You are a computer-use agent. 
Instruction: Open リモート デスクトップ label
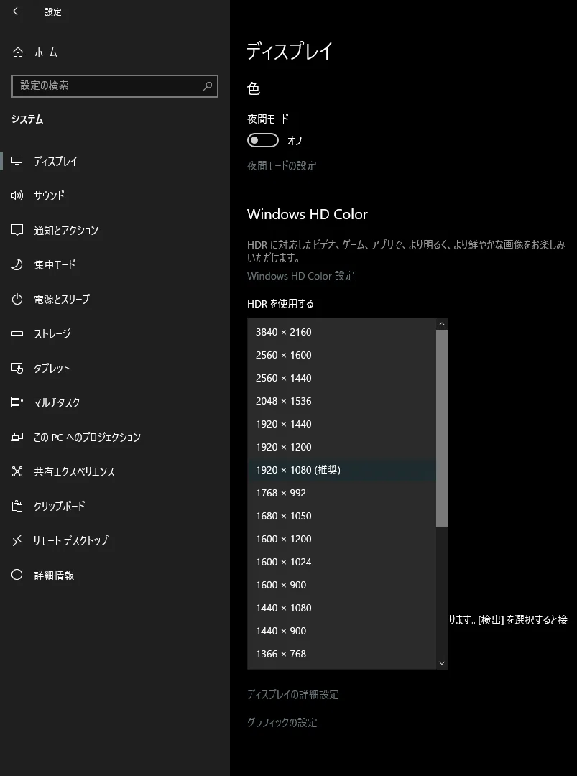click(x=70, y=540)
